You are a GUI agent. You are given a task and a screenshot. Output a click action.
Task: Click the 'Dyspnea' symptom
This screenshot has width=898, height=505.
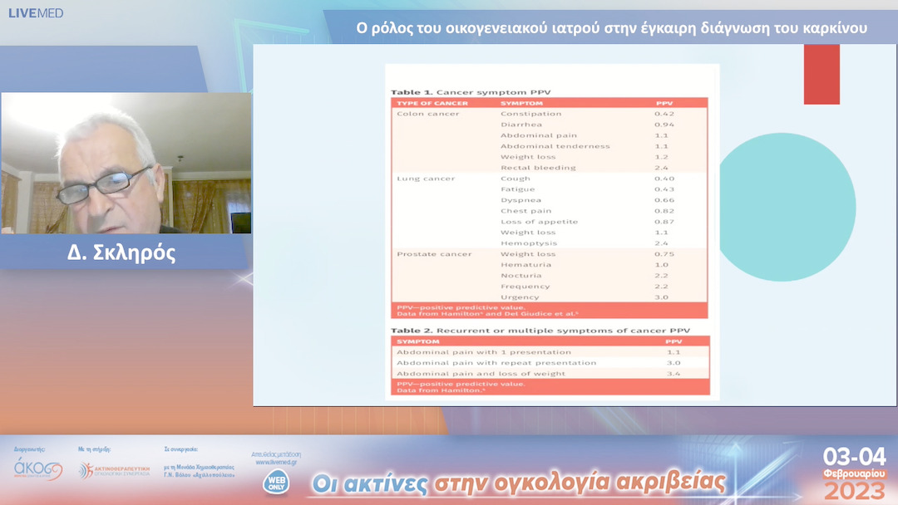pos(521,200)
